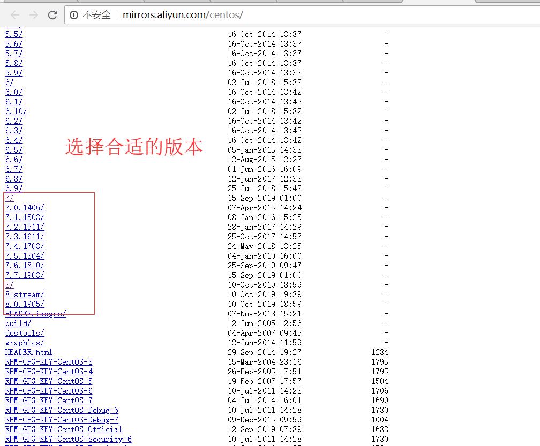Click the date 12-Aug-2015 12:23
The image size is (540, 446).
point(265,160)
